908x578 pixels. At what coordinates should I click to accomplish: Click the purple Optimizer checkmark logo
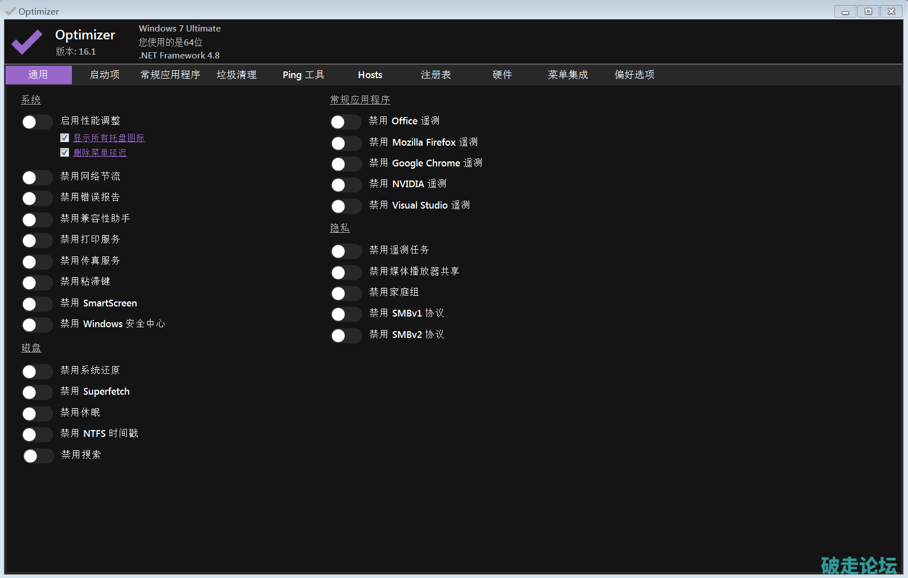[x=26, y=42]
